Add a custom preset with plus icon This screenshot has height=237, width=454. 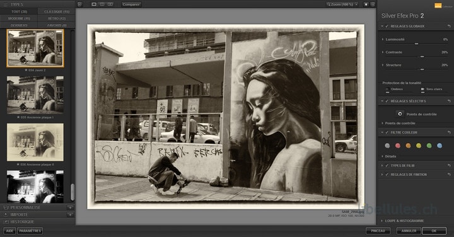pos(71,207)
